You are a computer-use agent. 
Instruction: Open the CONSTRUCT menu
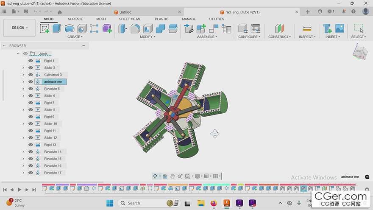[279, 37]
